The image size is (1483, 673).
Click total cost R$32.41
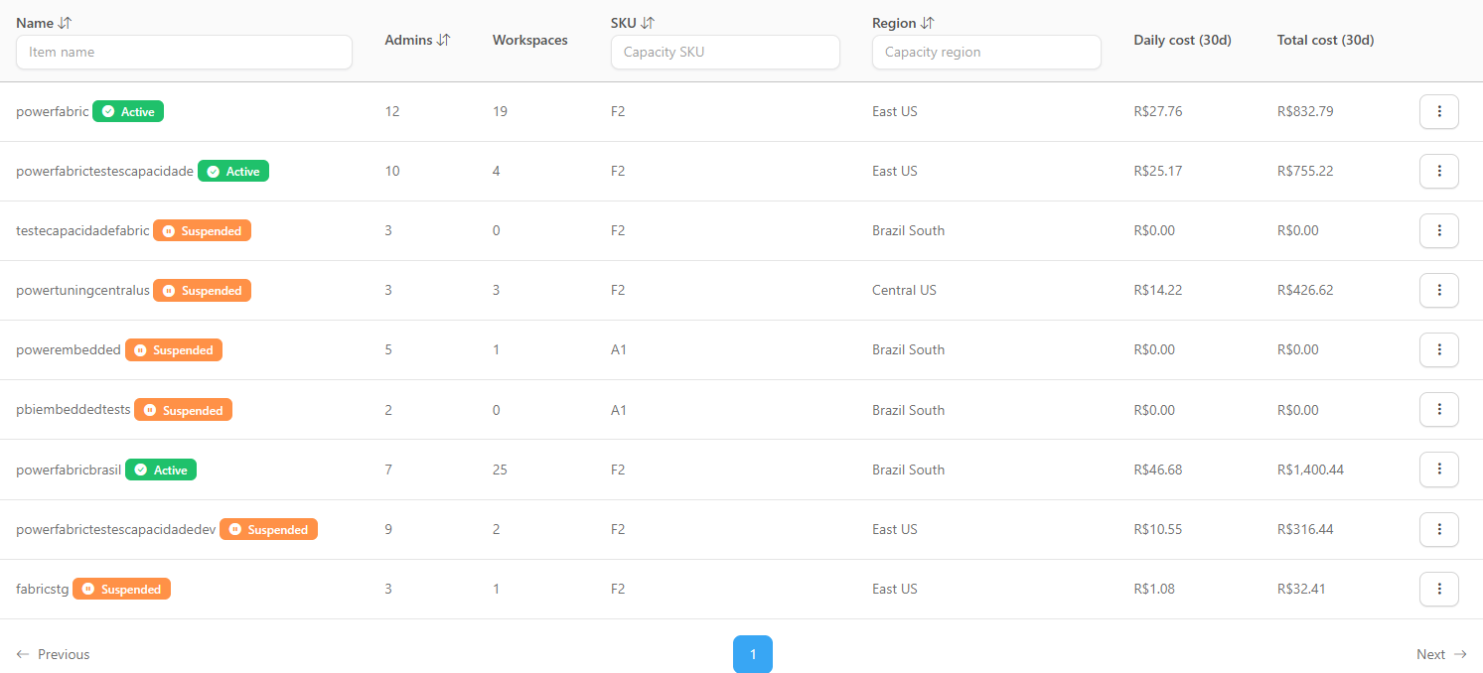(x=1301, y=589)
